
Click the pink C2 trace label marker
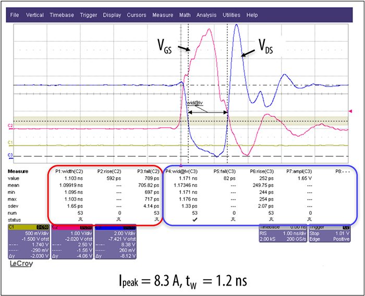click(x=10, y=126)
